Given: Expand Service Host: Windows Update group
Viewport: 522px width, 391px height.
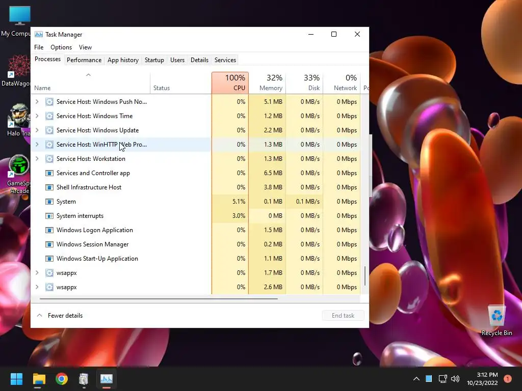Looking at the screenshot, I should pyautogui.click(x=37, y=130).
